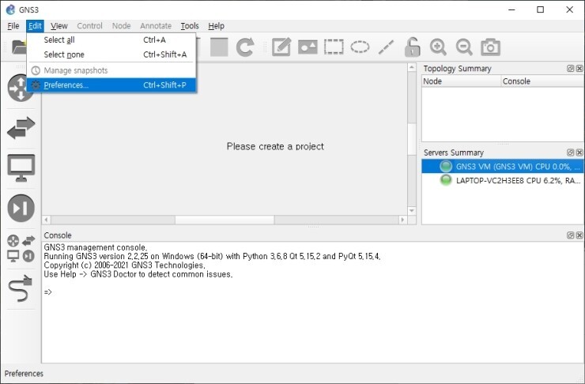585x384 pixels.
Task: Click the add a note icon
Action: pyautogui.click(x=281, y=47)
